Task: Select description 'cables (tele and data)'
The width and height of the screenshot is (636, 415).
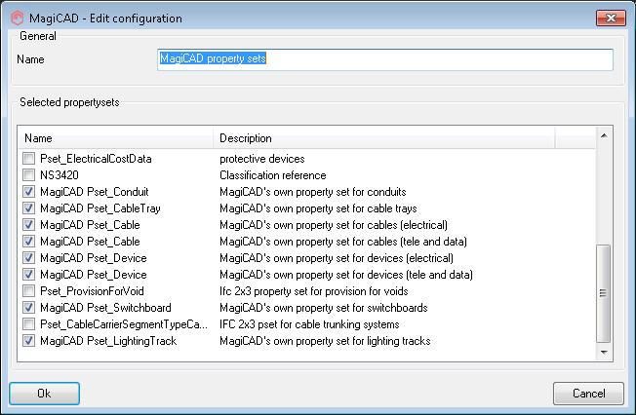Action: point(343,242)
